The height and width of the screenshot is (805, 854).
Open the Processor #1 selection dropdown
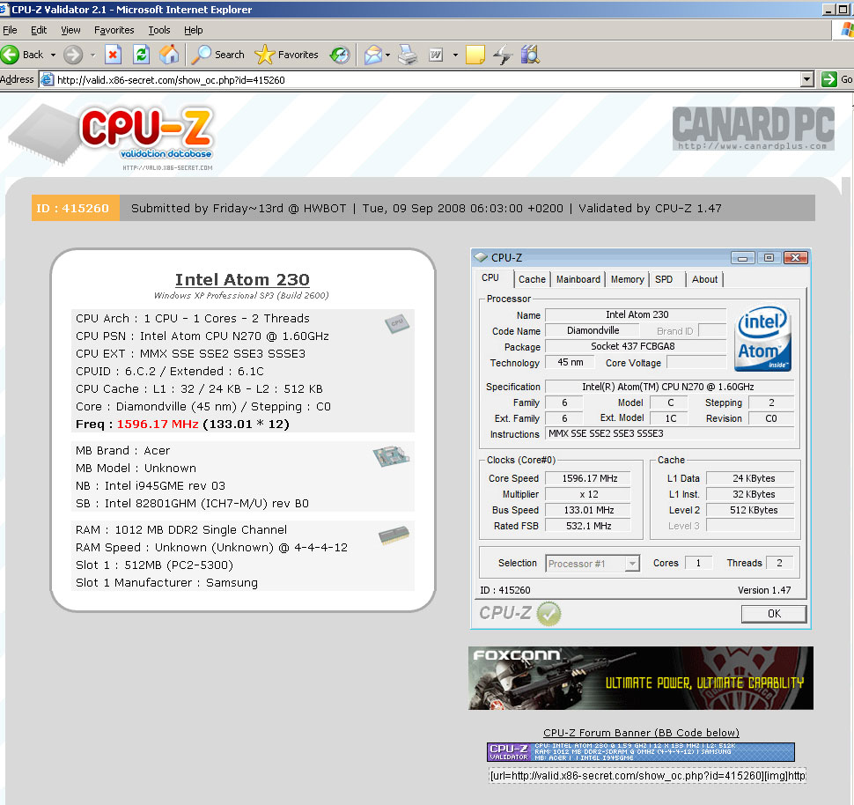632,563
